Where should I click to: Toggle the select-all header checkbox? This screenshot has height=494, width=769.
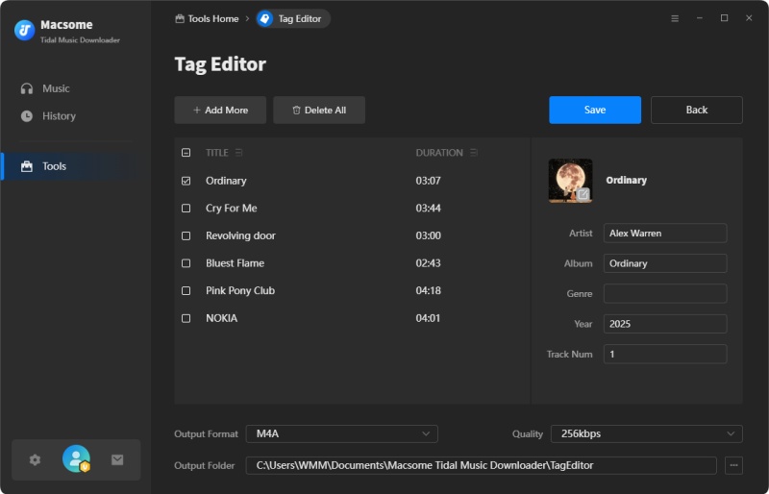(x=186, y=153)
